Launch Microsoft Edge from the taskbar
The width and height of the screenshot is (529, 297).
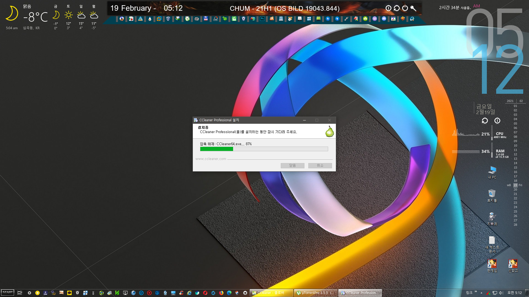[x=229, y=293]
